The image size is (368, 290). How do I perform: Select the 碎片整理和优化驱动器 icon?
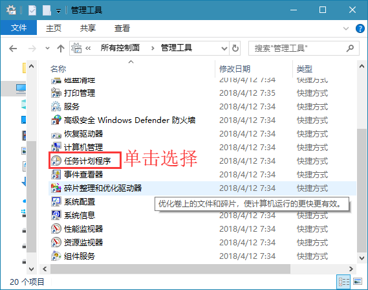(56, 188)
